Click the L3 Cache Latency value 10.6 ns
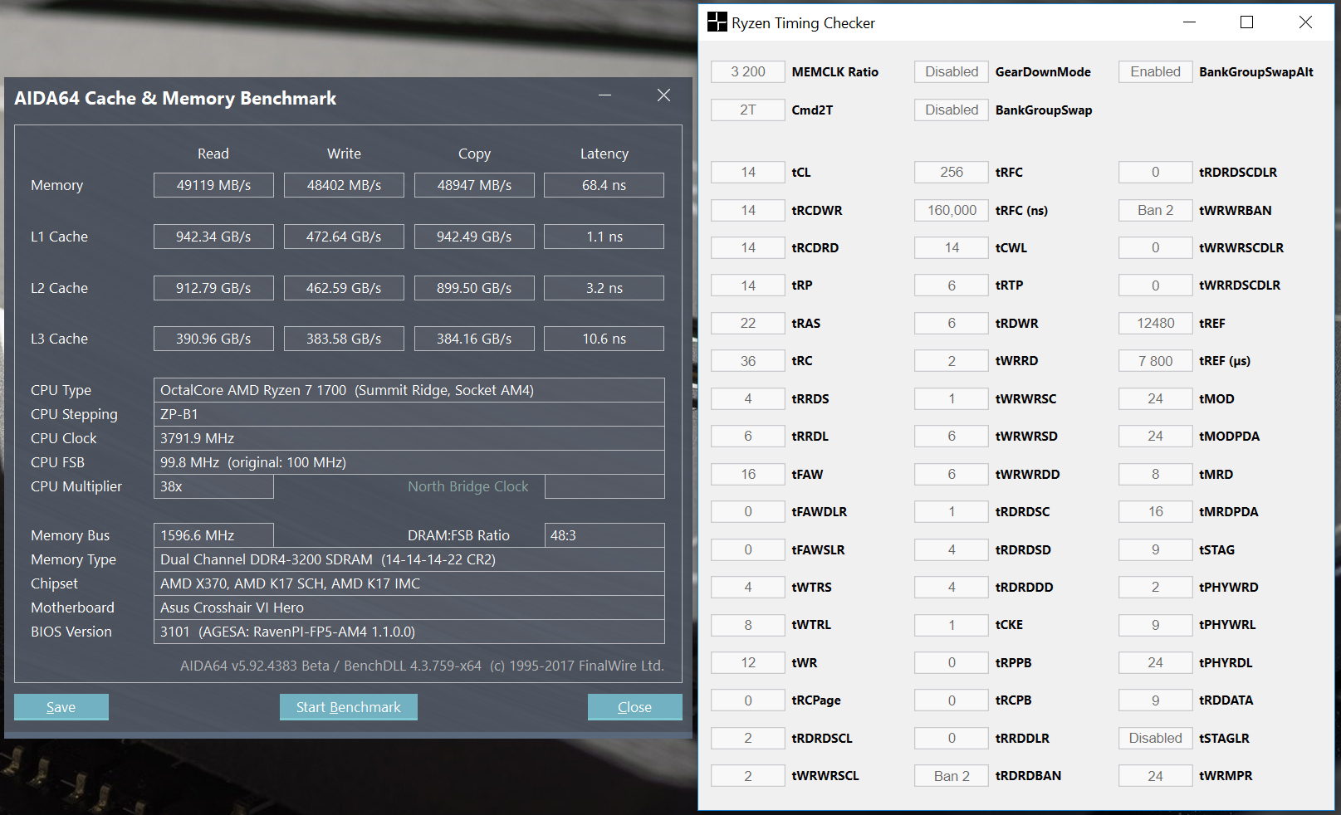This screenshot has width=1341, height=815. (x=604, y=339)
